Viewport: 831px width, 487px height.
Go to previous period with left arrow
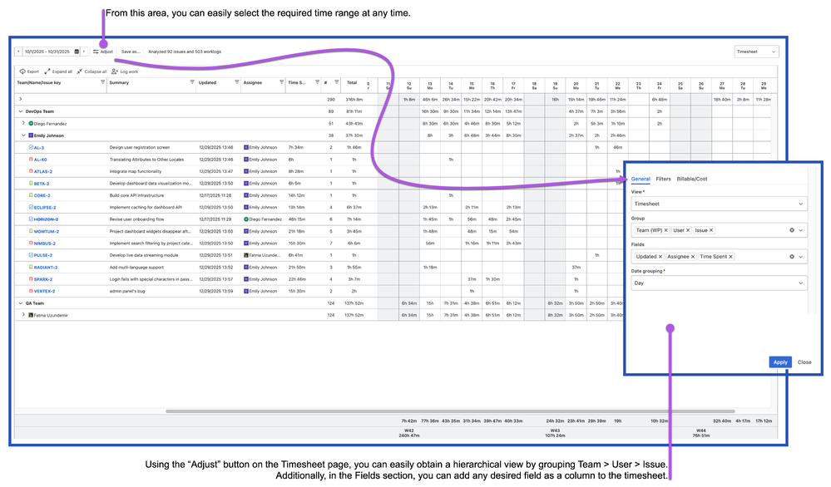[18, 52]
